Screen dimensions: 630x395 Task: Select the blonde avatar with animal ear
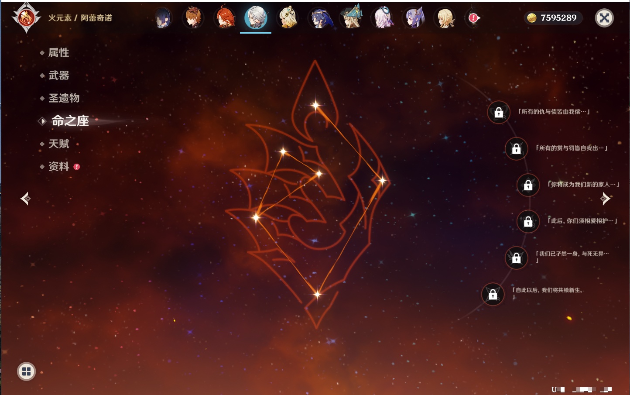(x=288, y=18)
